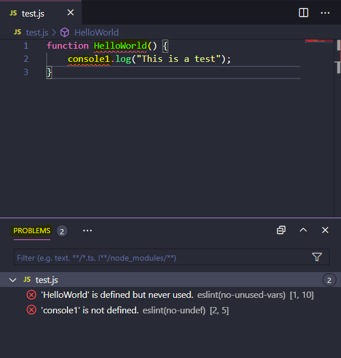Screen dimensions: 341x358
Task: Collapse all problems in panel
Action: (281, 230)
